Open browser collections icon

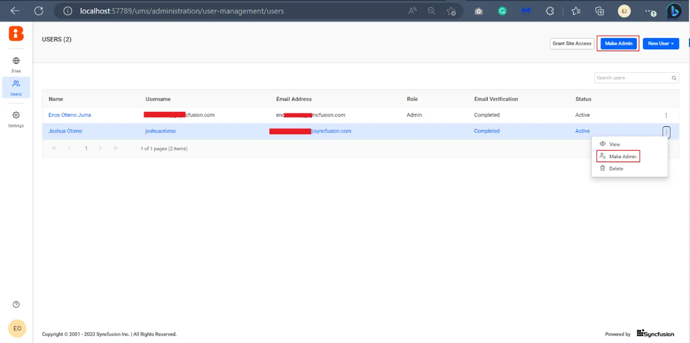tap(599, 11)
